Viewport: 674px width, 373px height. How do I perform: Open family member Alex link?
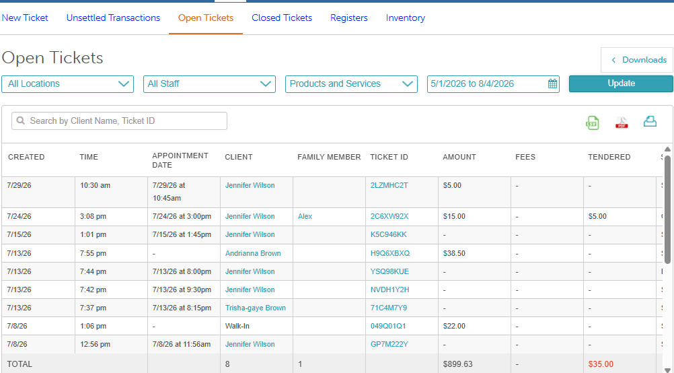(305, 216)
